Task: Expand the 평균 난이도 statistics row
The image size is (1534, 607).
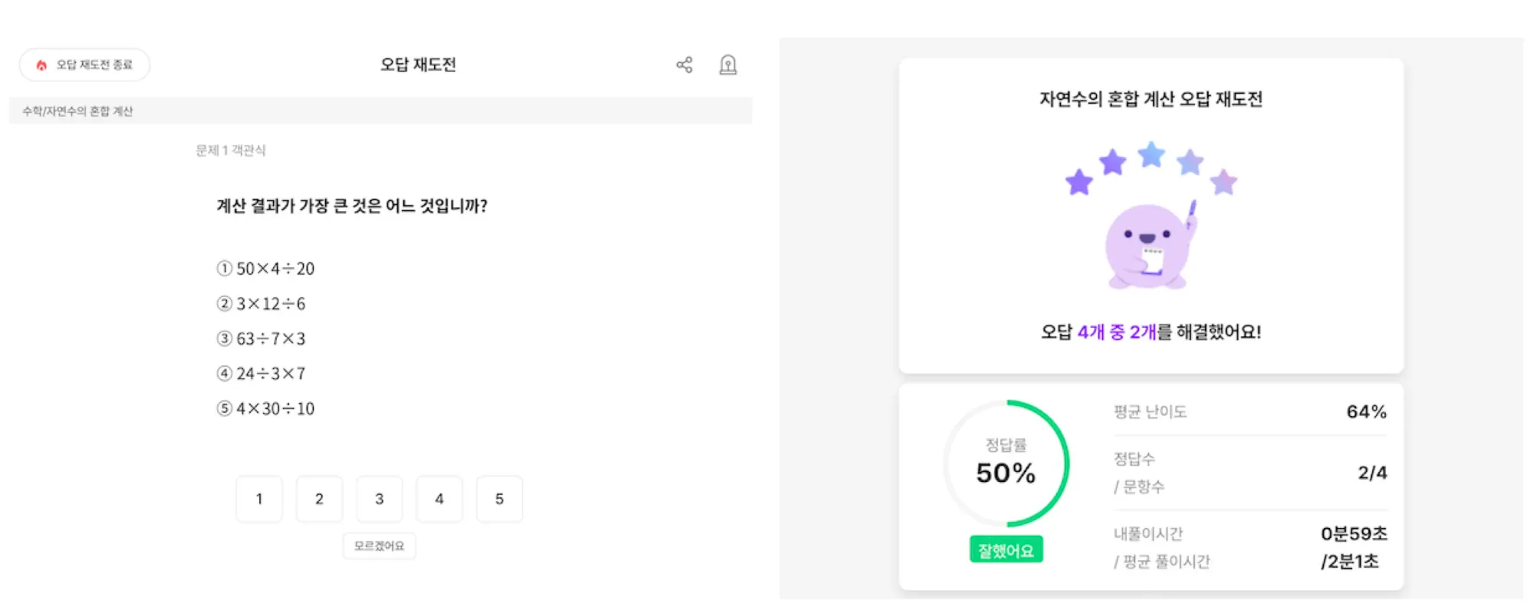Action: coord(1250,411)
